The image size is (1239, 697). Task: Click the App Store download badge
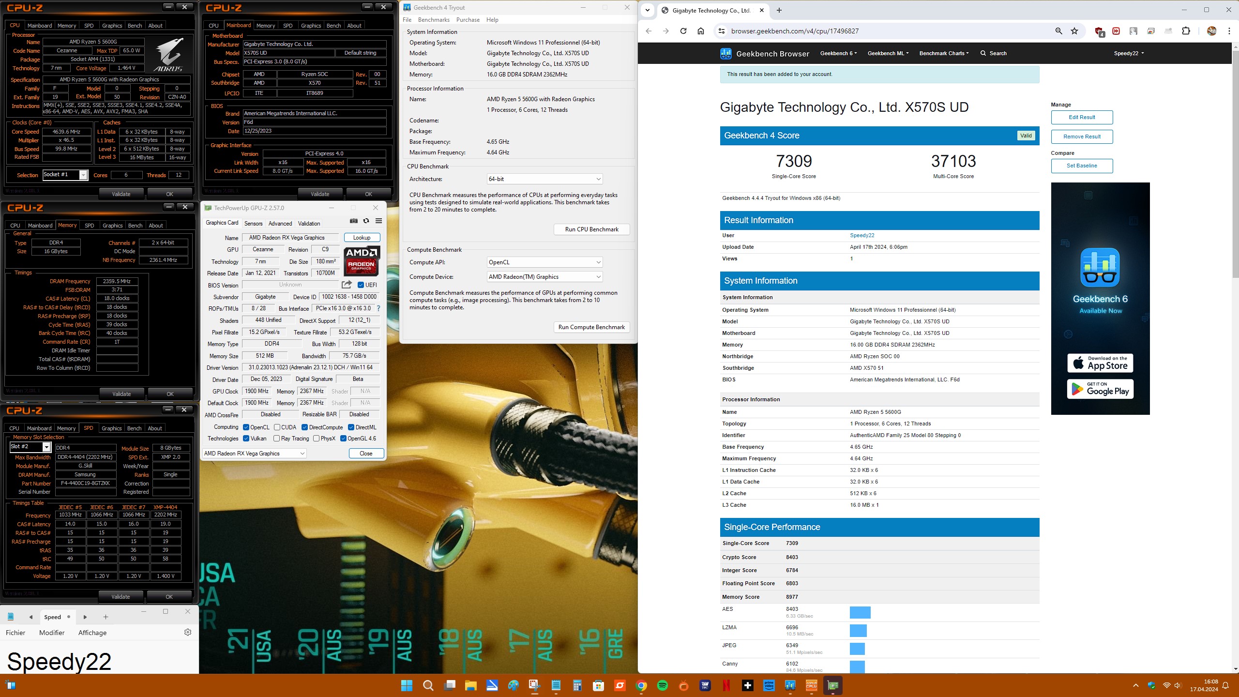click(1100, 363)
